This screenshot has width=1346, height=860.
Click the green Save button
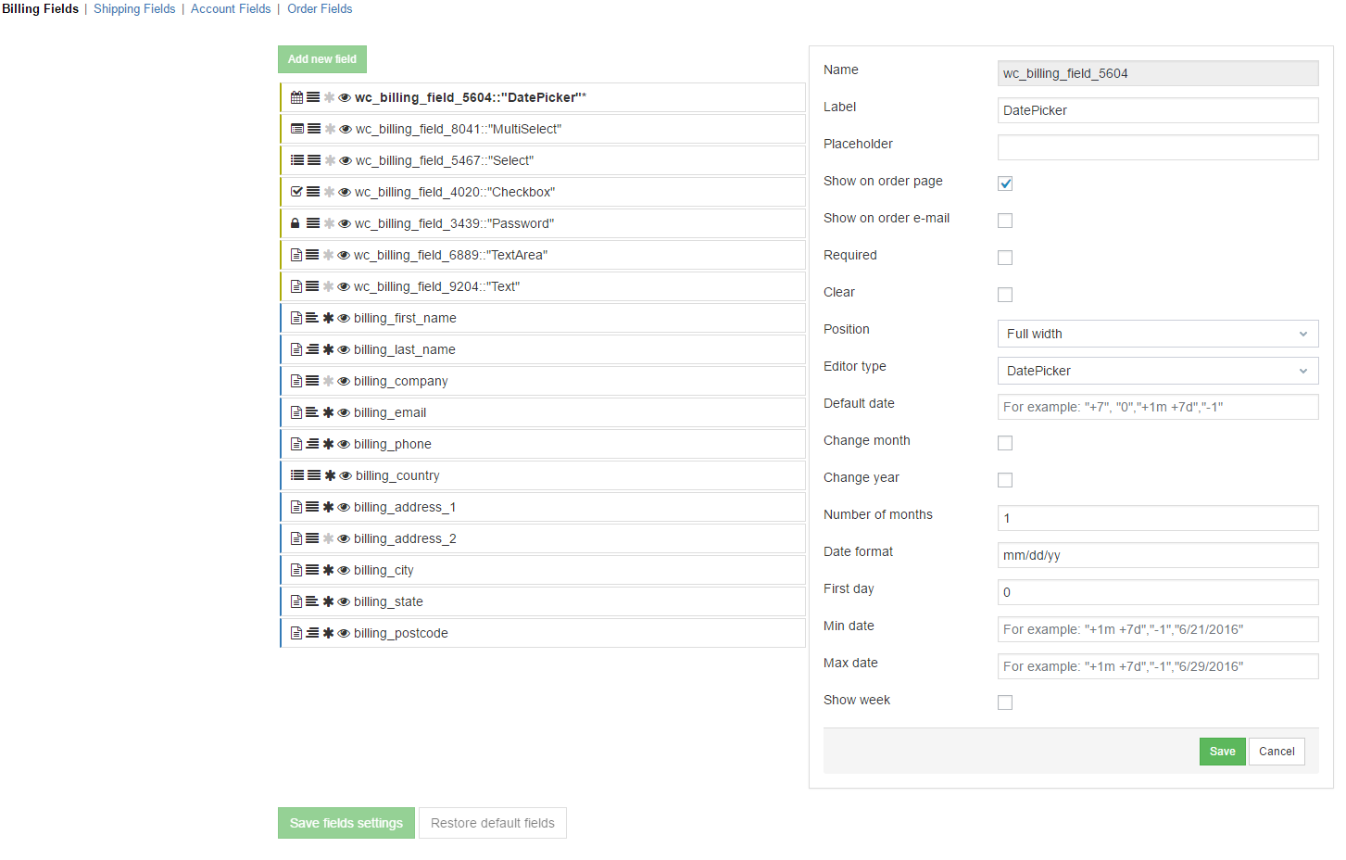[x=1222, y=752]
